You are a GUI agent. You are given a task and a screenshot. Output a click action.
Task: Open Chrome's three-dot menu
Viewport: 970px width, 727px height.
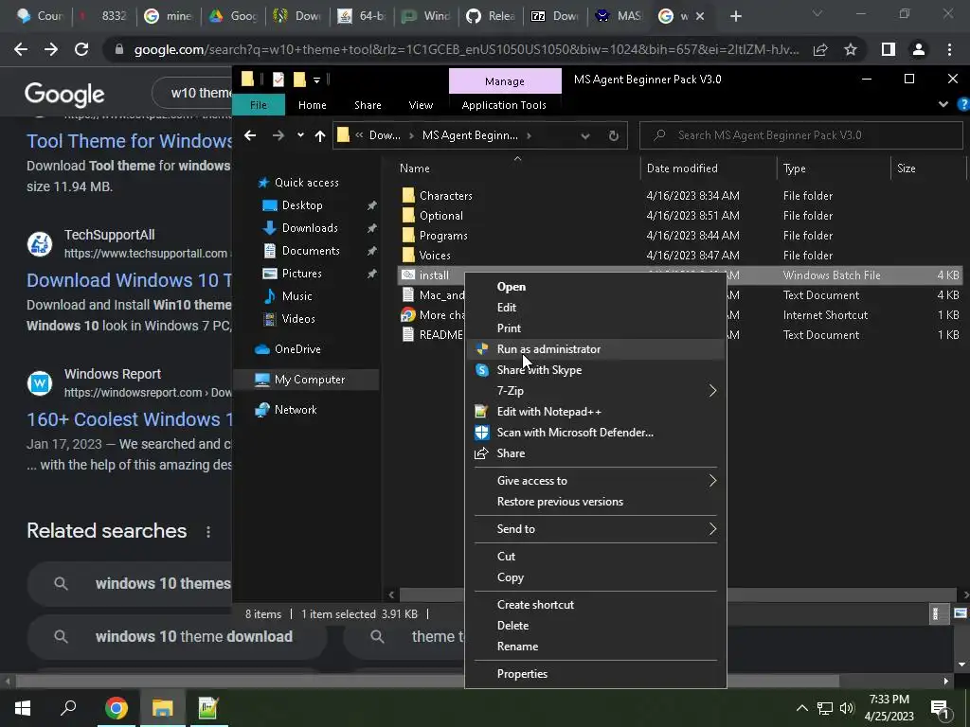point(949,49)
